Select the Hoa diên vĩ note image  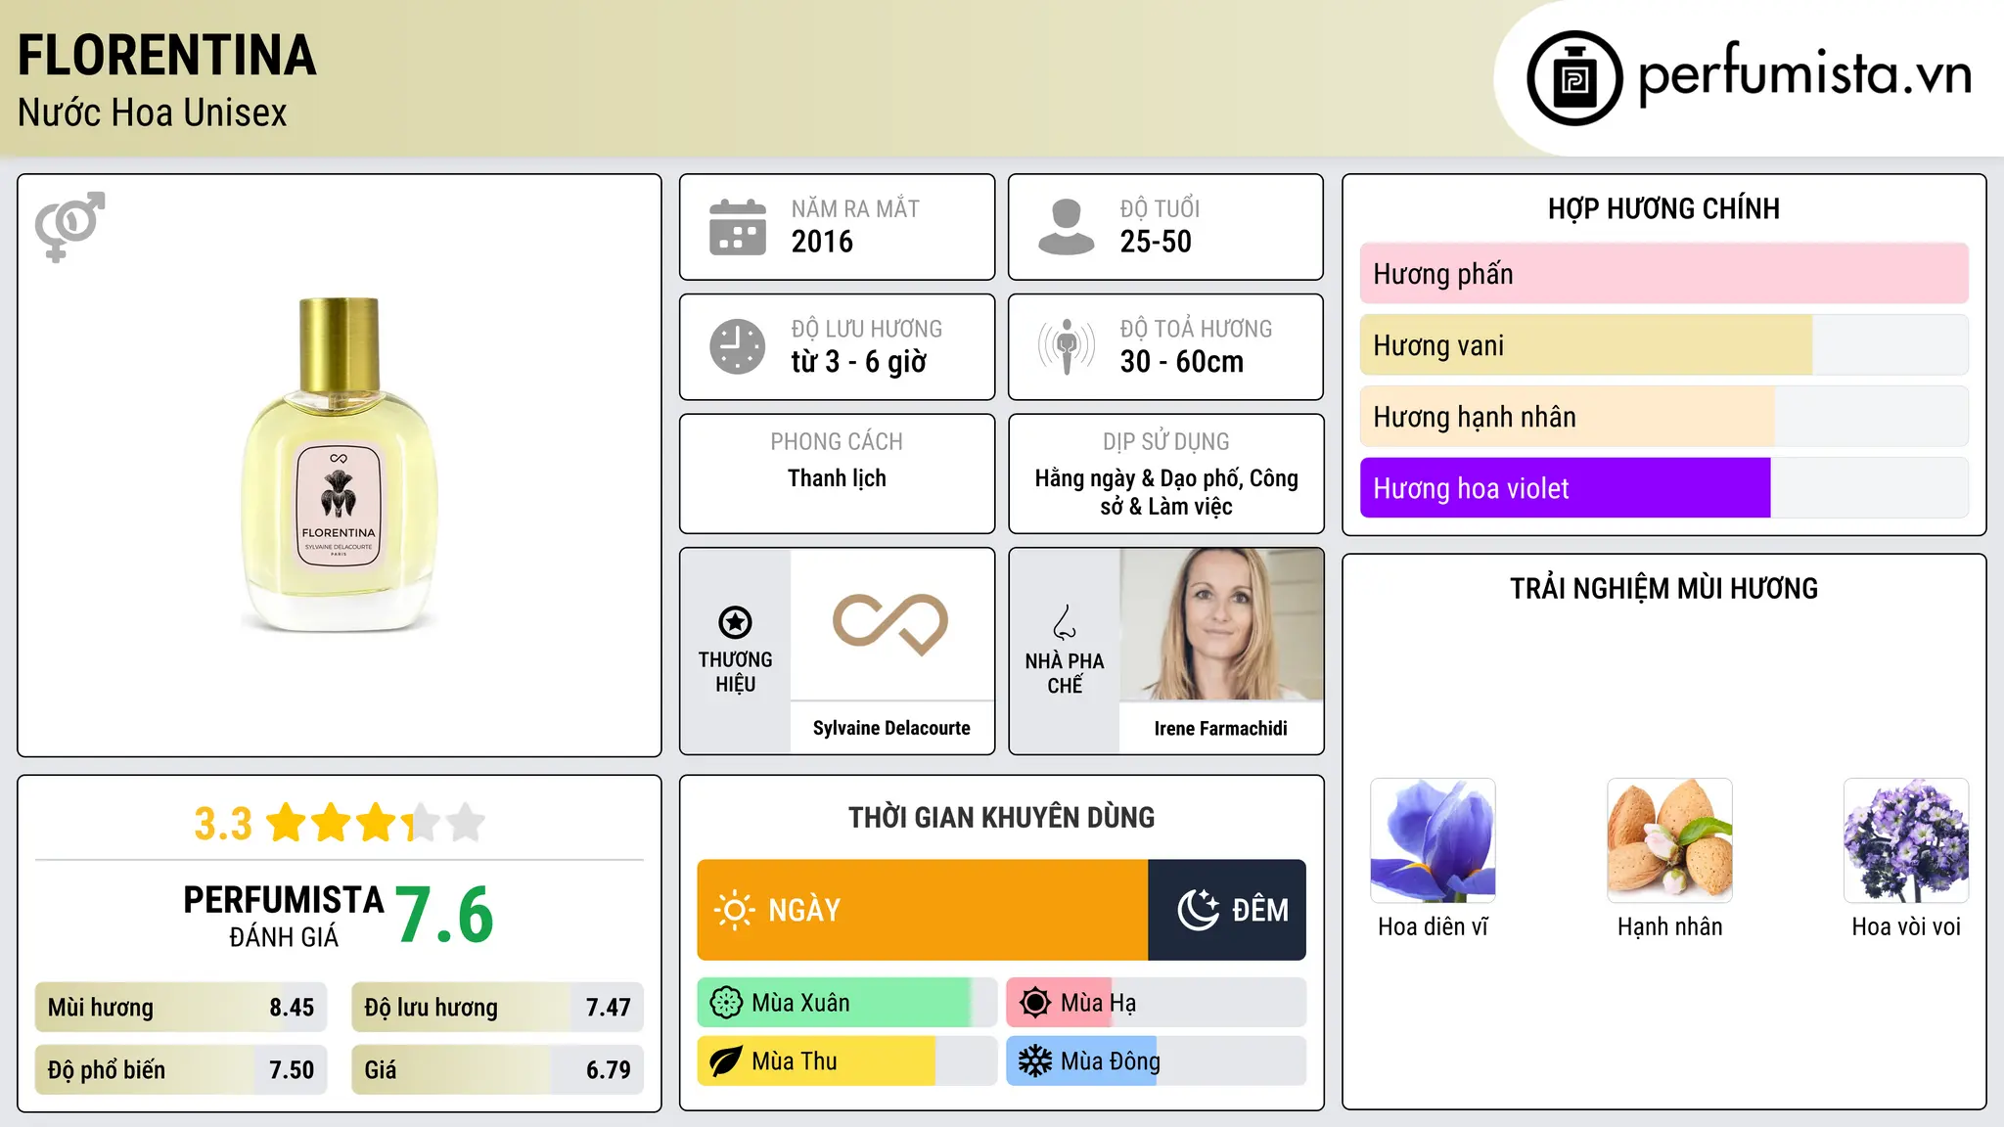point(1433,840)
